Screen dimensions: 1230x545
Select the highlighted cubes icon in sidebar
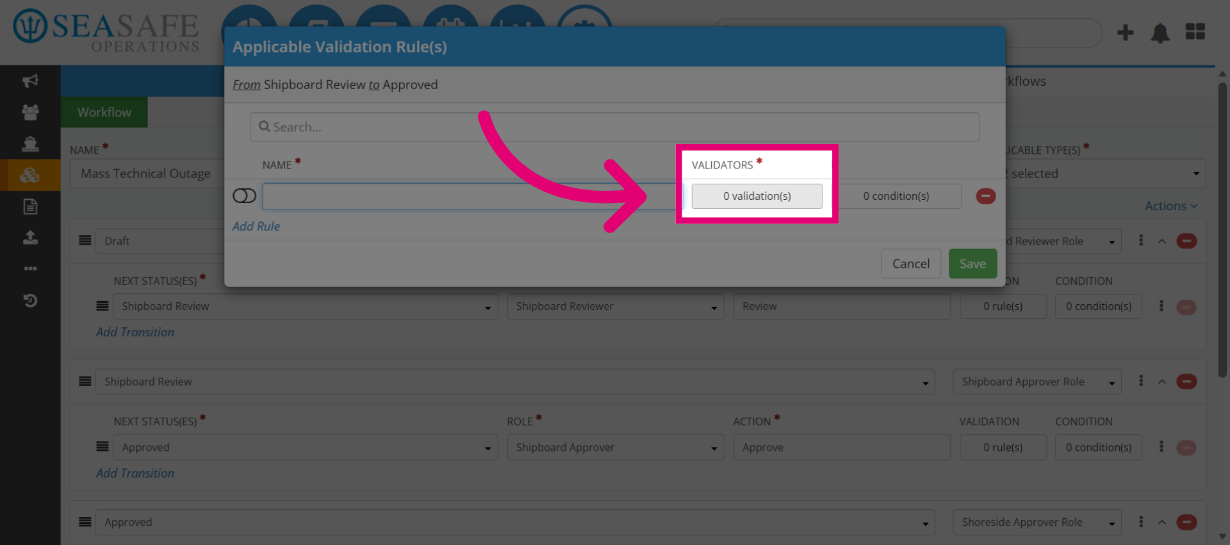tap(30, 175)
